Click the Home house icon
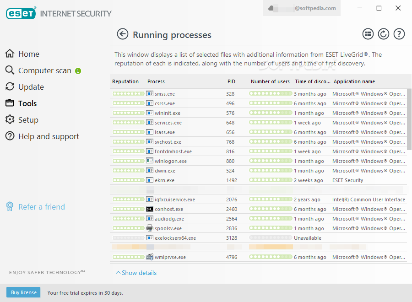The height and width of the screenshot is (302, 412). tap(10, 54)
